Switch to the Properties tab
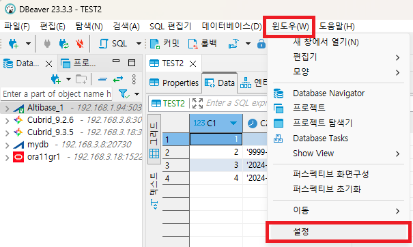413x247 pixels. coord(174,83)
